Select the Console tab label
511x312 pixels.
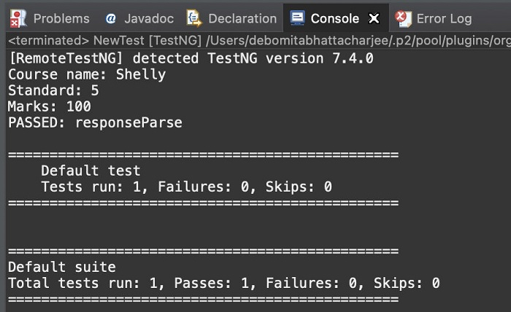335,18
